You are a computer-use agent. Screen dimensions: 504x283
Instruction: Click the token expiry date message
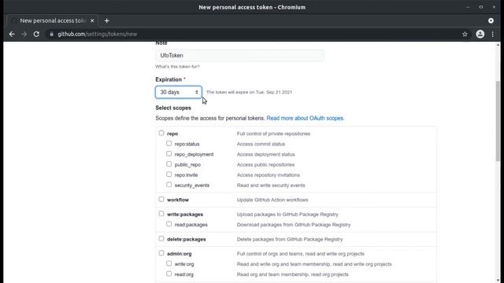point(249,92)
